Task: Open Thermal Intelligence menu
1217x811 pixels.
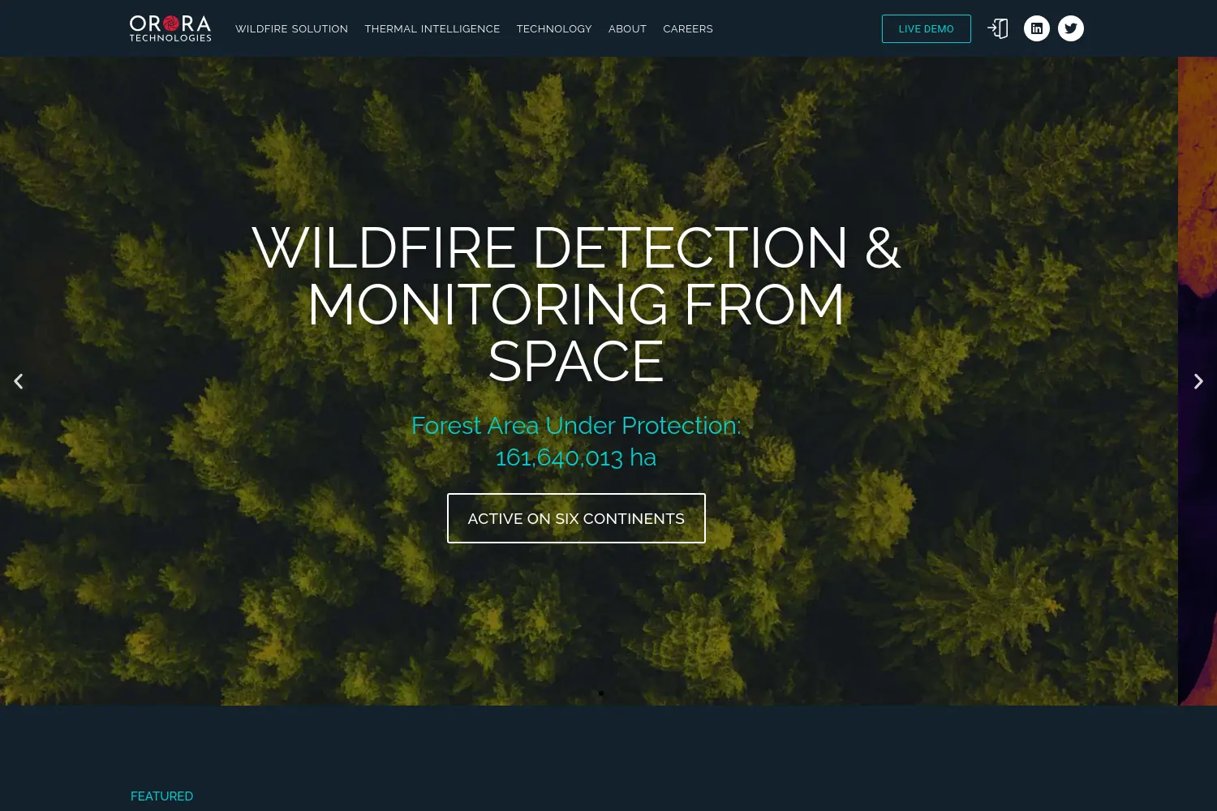Action: (x=432, y=28)
